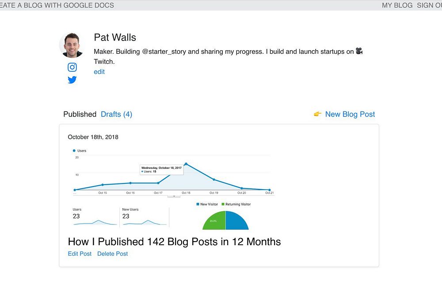Switch to the Published tab

click(x=80, y=114)
